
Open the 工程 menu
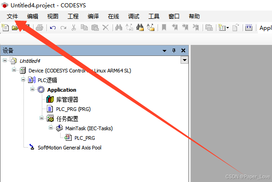(73, 17)
